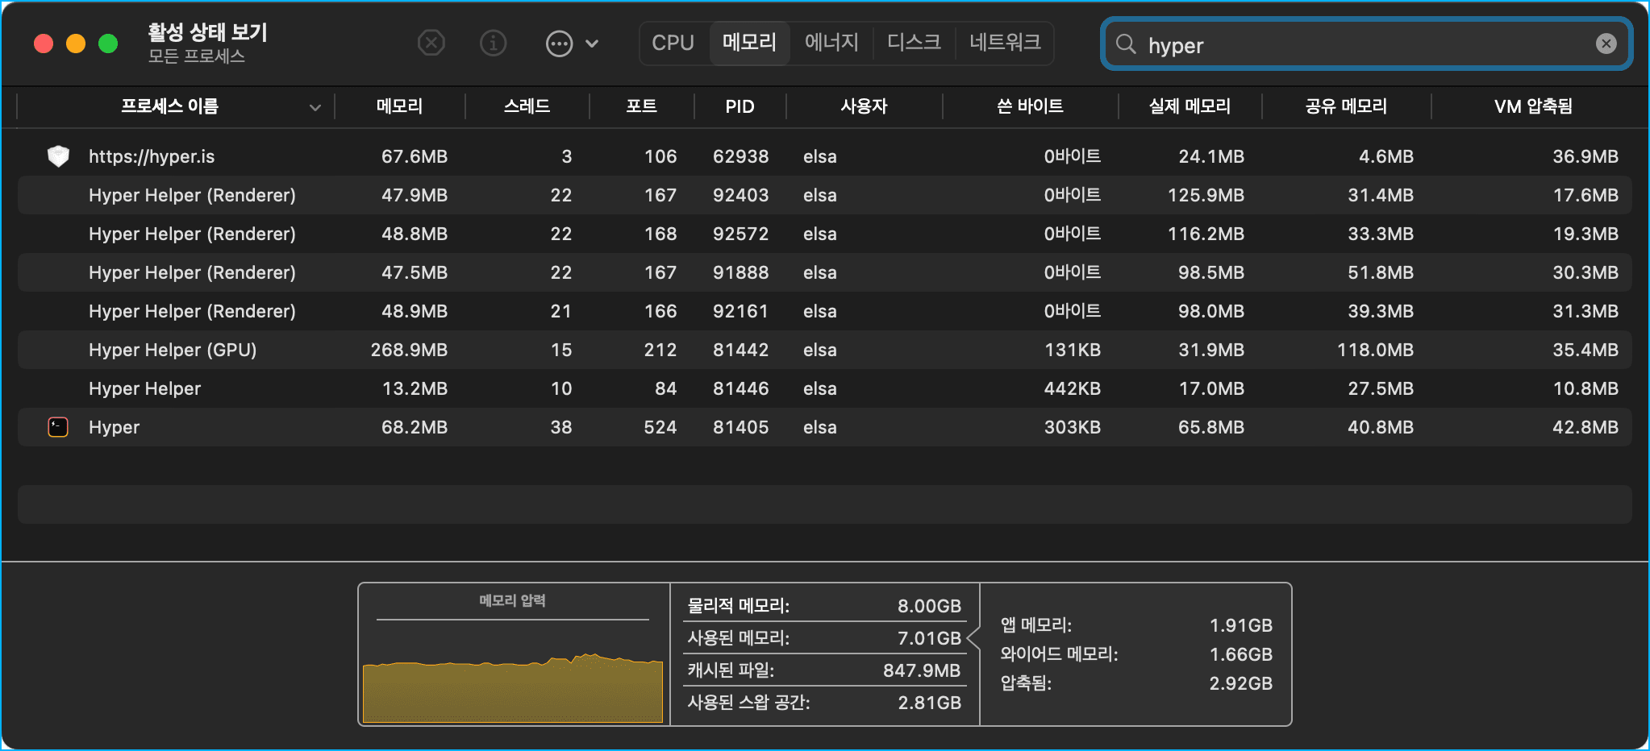Image resolution: width=1650 pixels, height=751 pixels.
Task: Select Hyper Helper (Renderer) with PID 92161
Action: coord(825,311)
